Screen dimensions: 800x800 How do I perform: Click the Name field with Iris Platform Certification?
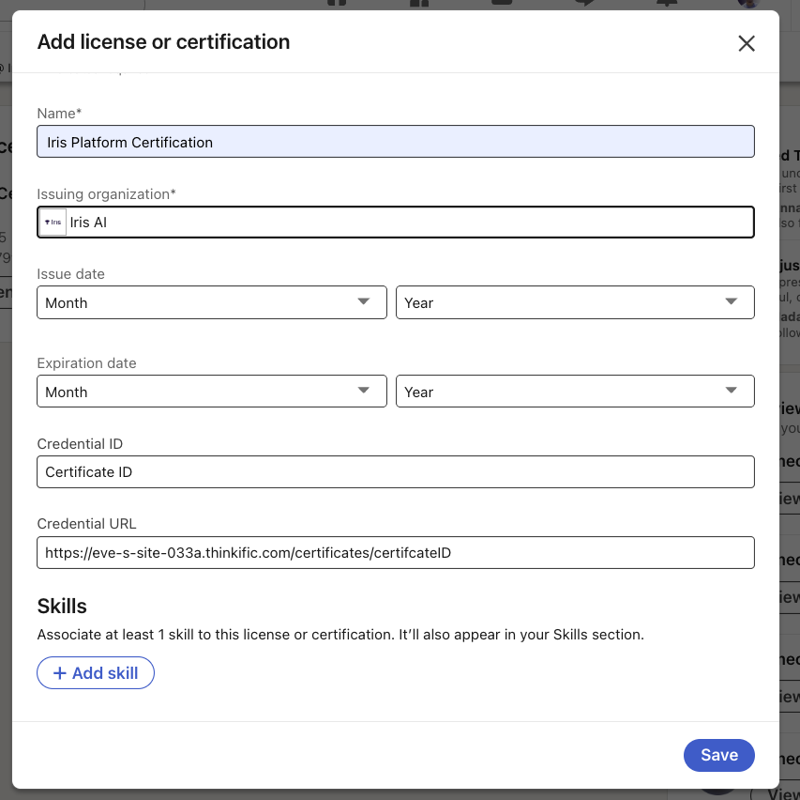pyautogui.click(x=396, y=142)
